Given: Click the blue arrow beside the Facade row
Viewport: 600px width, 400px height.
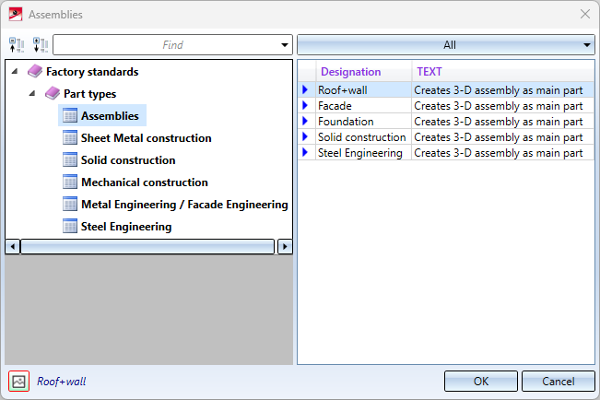Looking at the screenshot, I should [x=305, y=105].
